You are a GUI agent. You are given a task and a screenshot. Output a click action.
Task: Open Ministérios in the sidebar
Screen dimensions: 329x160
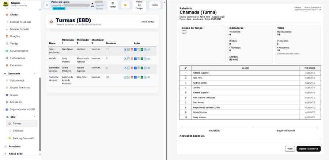[x=16, y=102]
